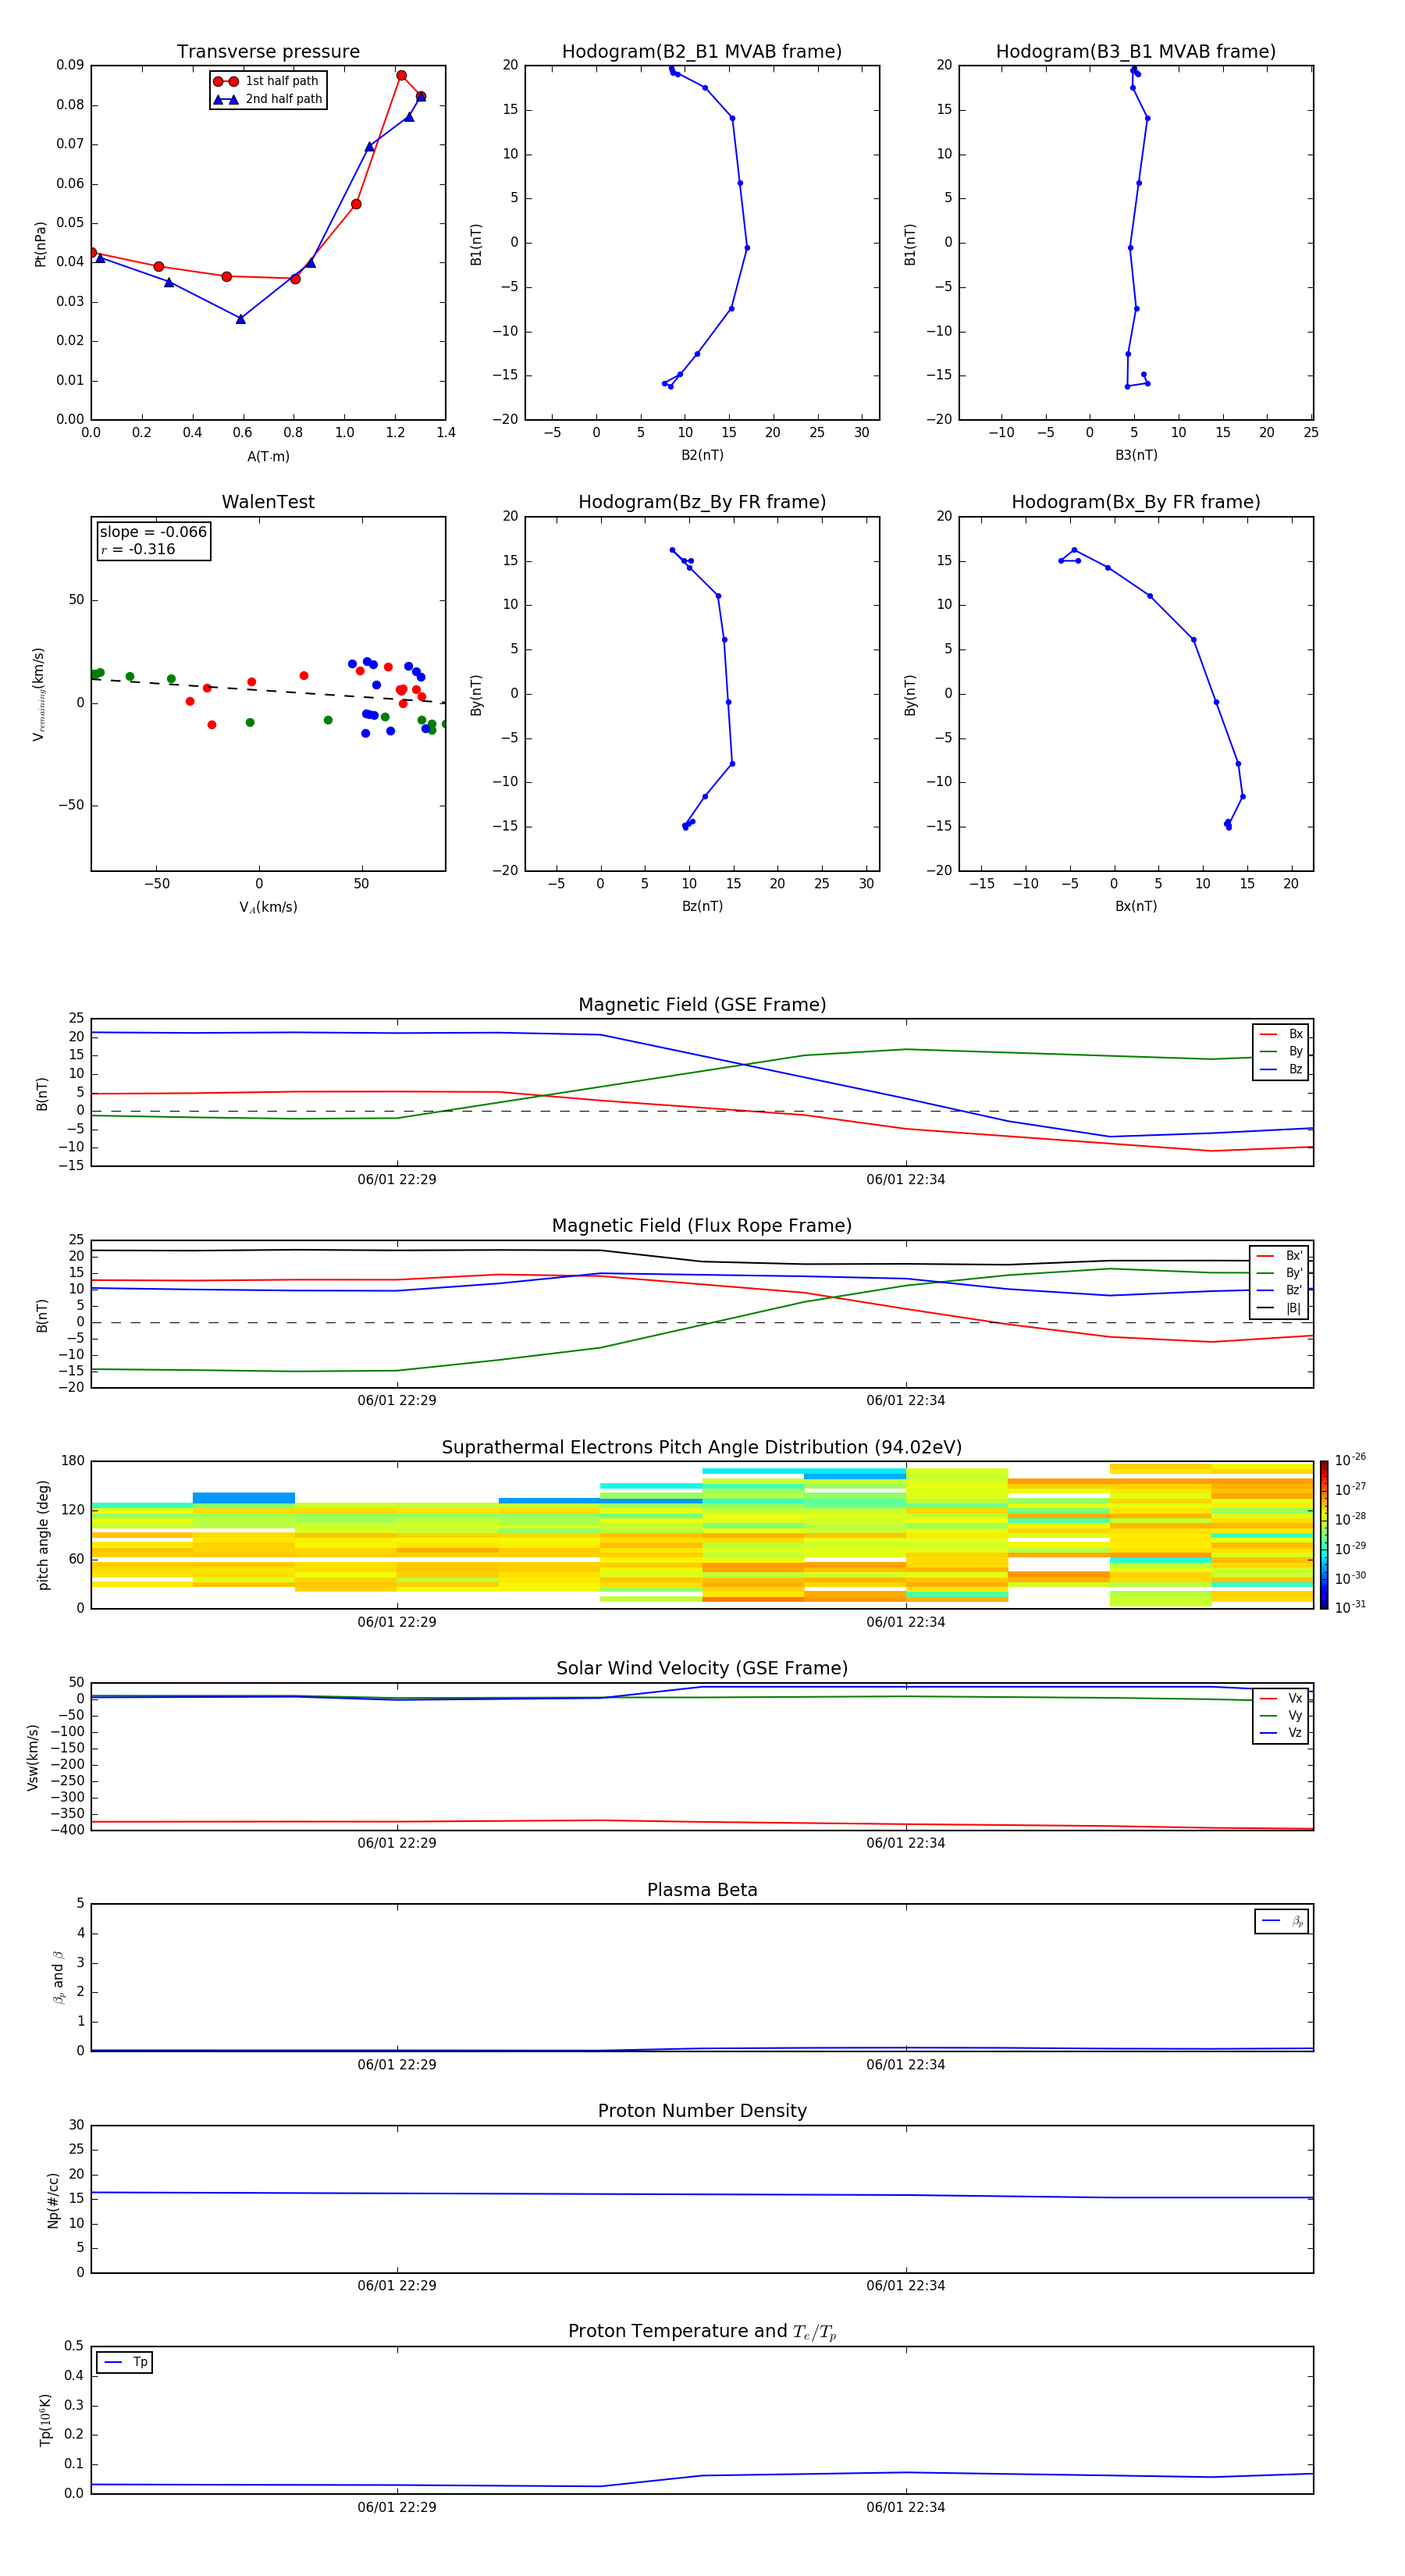This screenshot has height=2576, width=1405.
Task: Click the 'Tp' legend entry
Action: click(125, 2362)
